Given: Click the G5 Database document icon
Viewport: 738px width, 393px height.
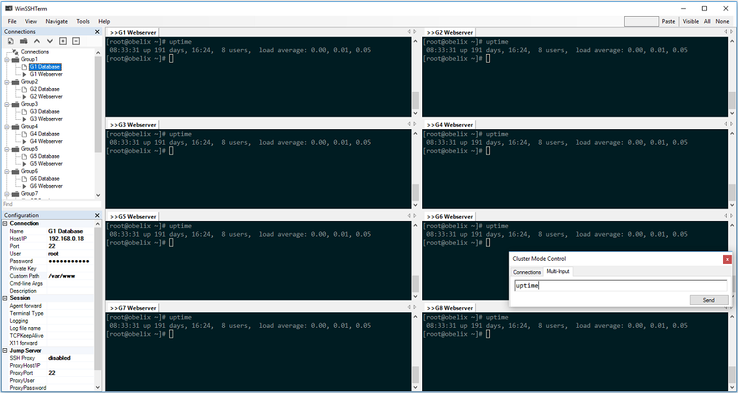Looking at the screenshot, I should 25,156.
